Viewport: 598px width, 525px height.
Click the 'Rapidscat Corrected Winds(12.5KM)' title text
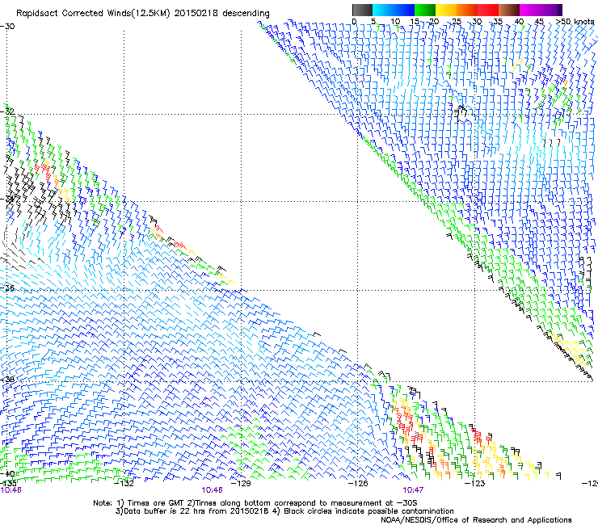click(93, 14)
